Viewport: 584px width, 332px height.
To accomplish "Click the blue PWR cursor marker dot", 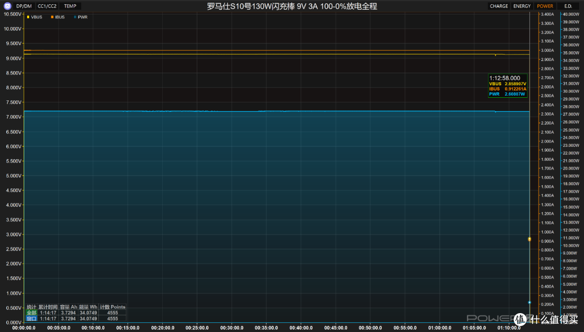I will coord(529,302).
